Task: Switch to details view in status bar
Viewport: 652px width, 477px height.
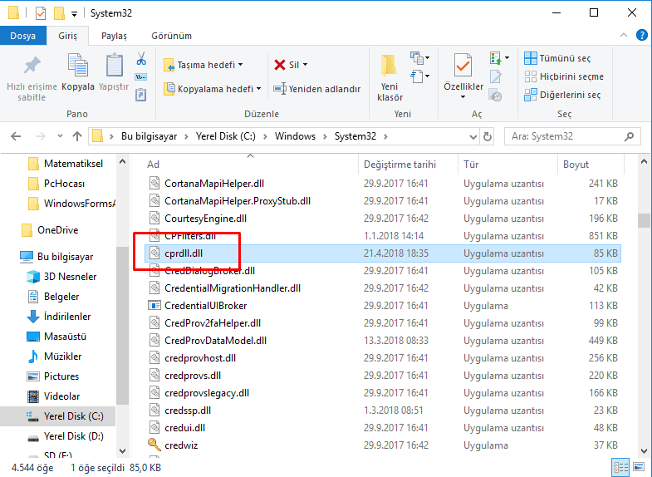Action: pos(622,468)
